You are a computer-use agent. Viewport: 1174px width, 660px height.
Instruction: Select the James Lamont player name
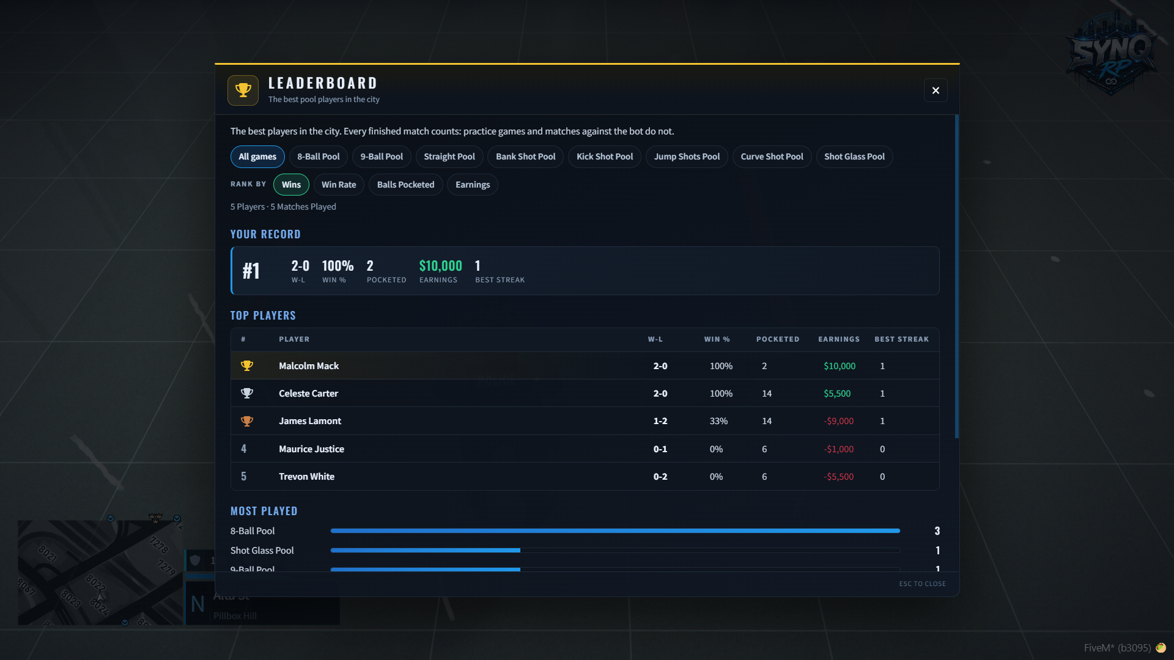(x=310, y=421)
